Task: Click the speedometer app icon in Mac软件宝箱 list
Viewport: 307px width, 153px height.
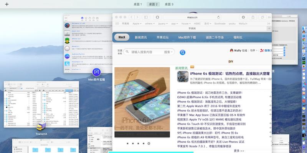Action: point(67,25)
